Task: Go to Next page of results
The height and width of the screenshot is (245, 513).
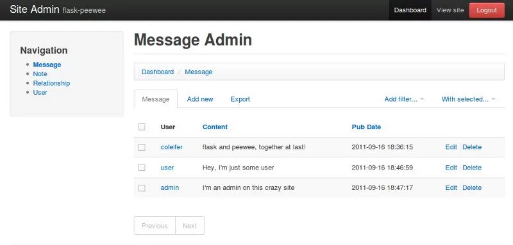Action: [x=190, y=226]
